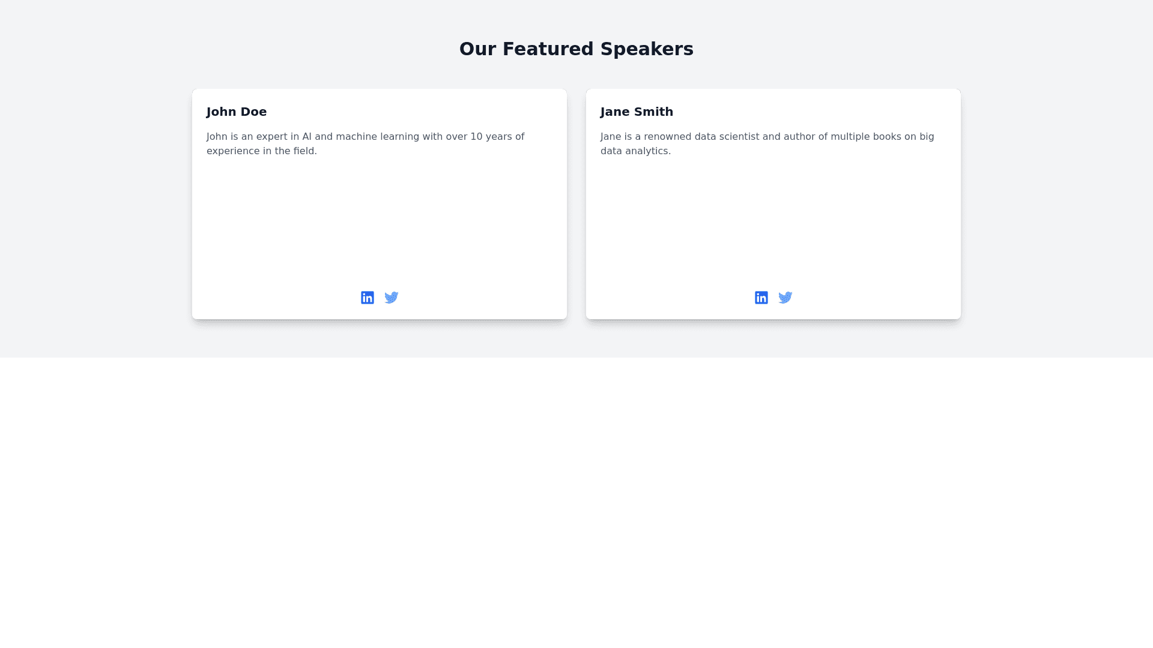Click the "John Doe" speaker name
The height and width of the screenshot is (648, 1153).
point(237,112)
